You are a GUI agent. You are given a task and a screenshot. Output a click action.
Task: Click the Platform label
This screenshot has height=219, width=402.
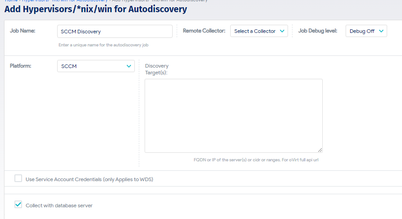click(21, 66)
